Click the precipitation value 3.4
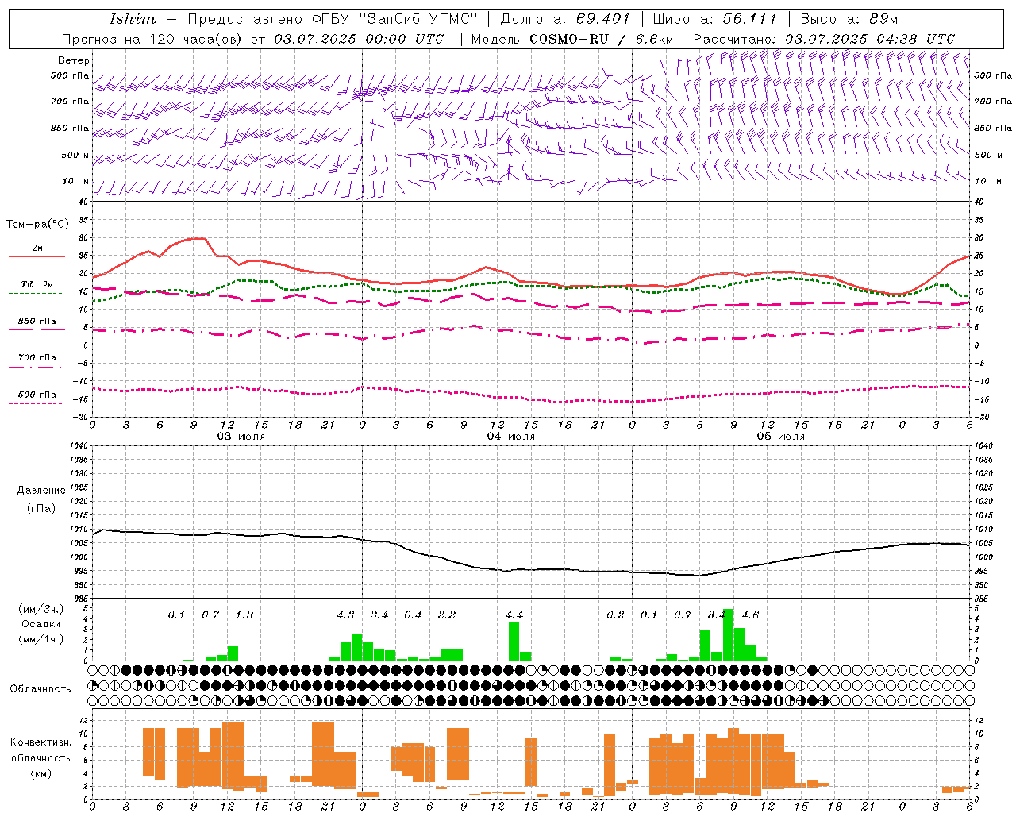Image resolution: width=1016 pixels, height=813 pixels. pyautogui.click(x=379, y=615)
